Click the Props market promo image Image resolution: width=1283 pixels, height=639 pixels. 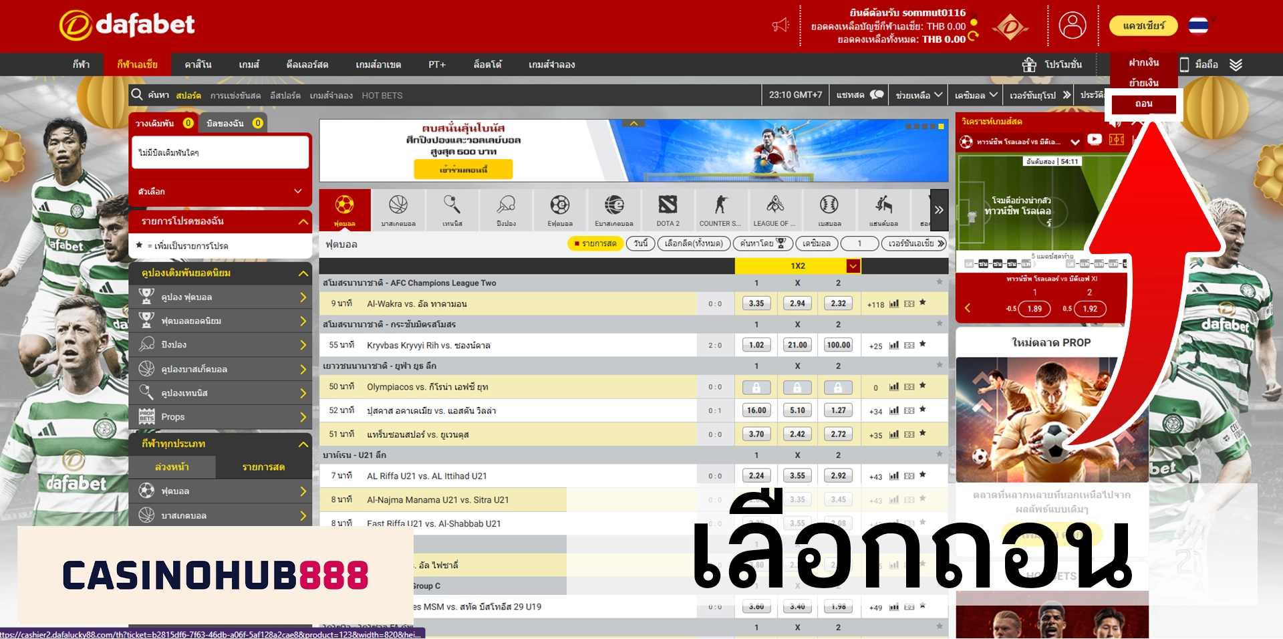1052,420
